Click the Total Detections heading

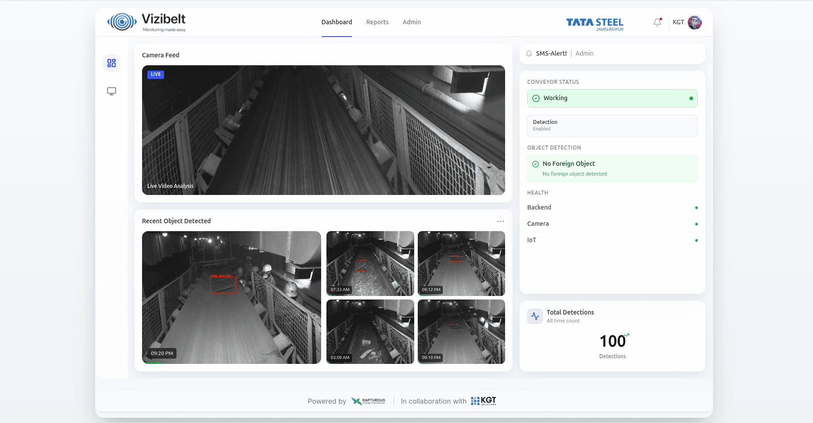(570, 312)
